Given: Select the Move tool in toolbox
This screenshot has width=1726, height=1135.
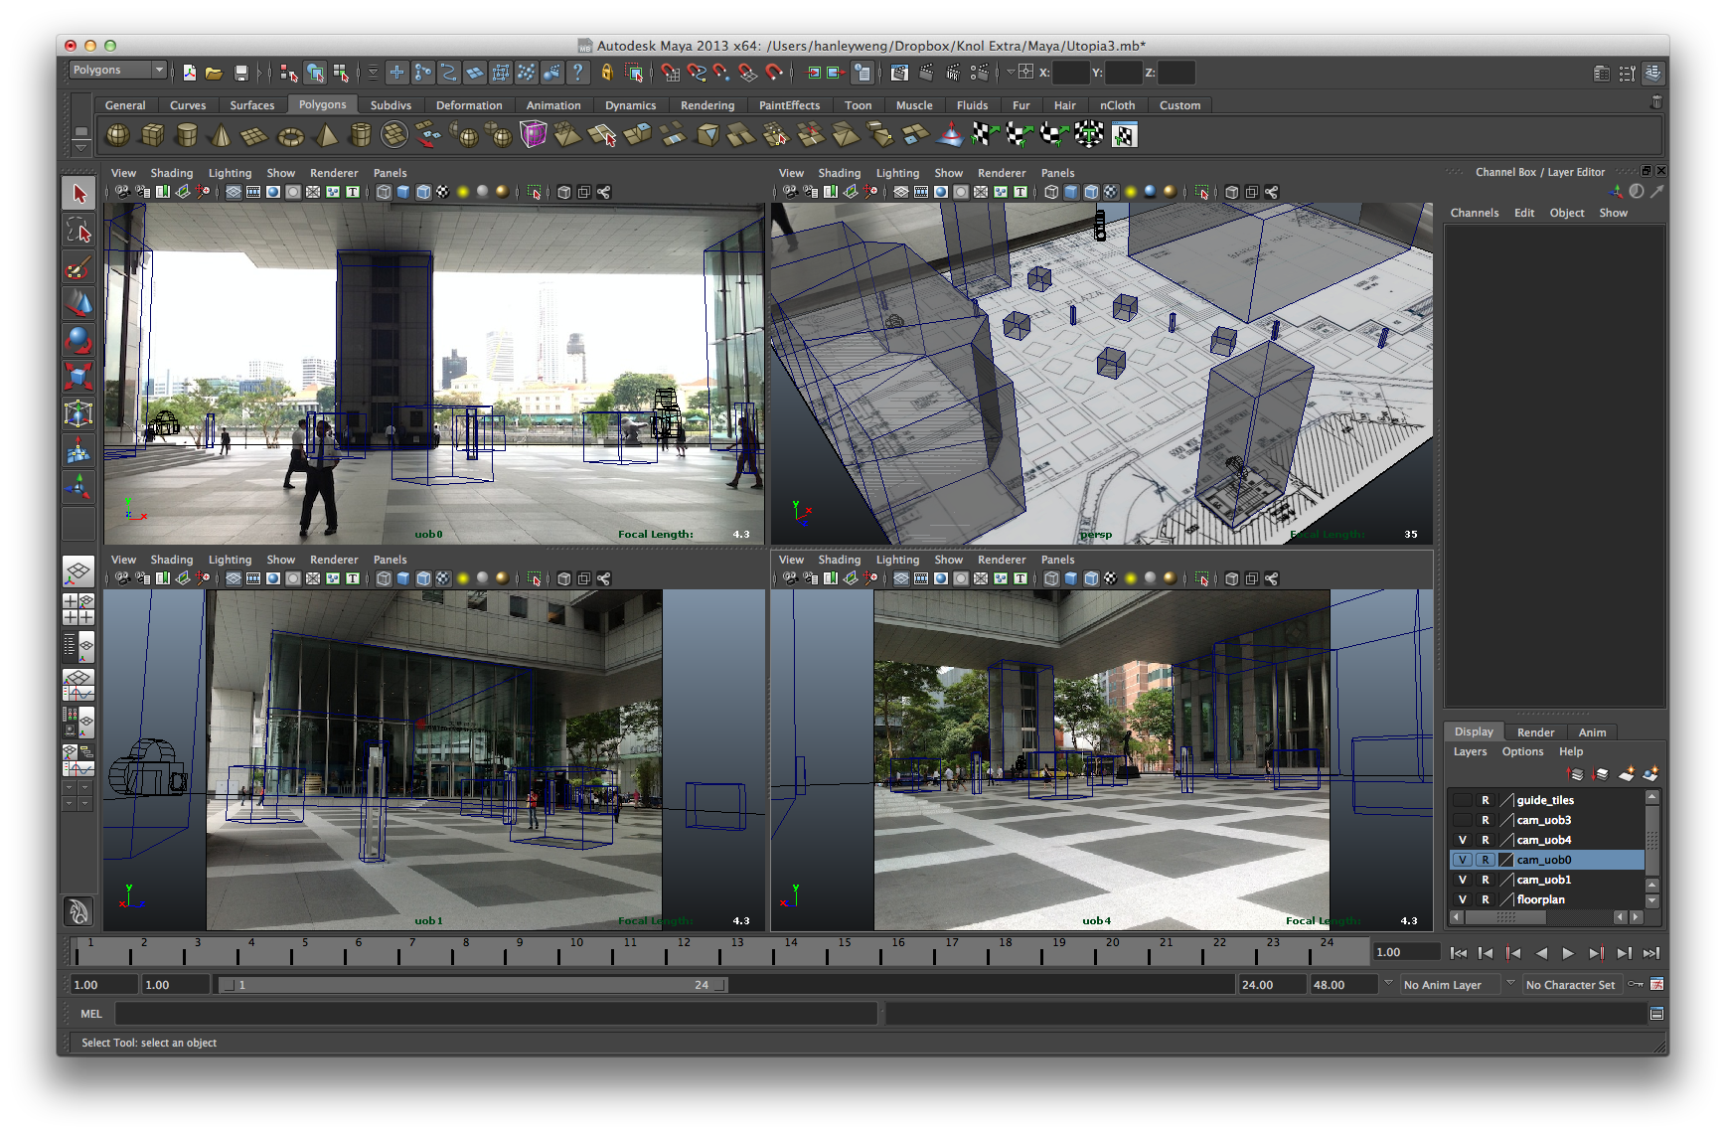Looking at the screenshot, I should coord(78,303).
